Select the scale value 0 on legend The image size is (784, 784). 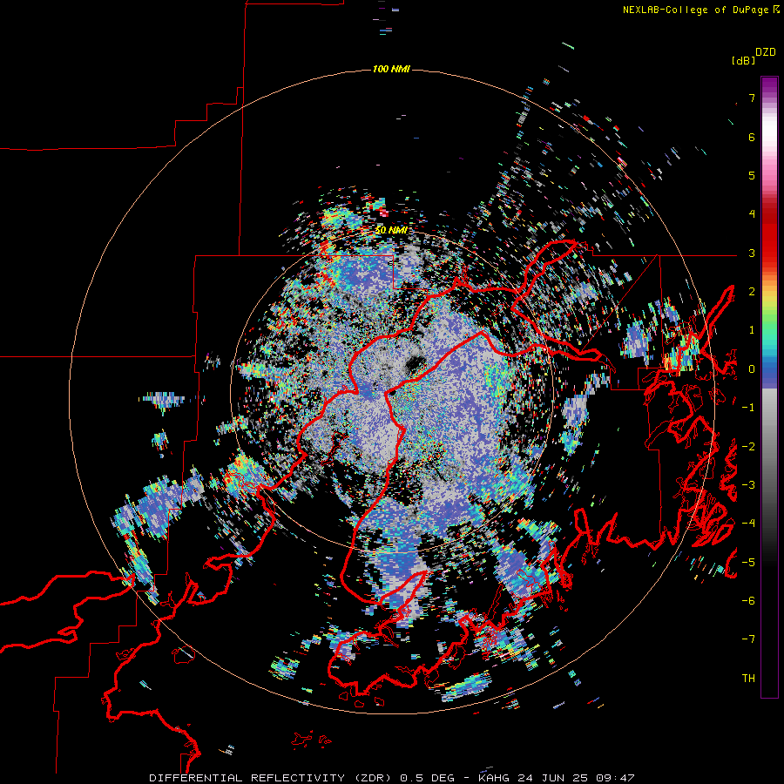[x=752, y=369]
